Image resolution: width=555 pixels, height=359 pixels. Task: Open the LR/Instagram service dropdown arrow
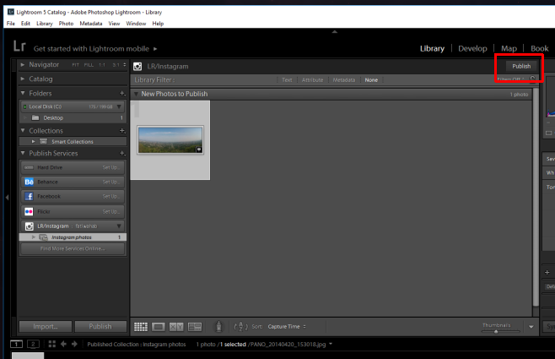(x=119, y=226)
